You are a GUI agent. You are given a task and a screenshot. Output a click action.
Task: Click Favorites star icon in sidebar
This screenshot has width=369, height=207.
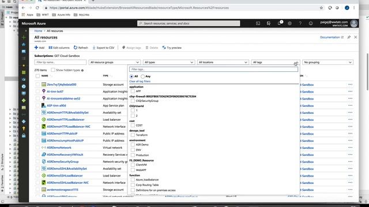coord(24,66)
